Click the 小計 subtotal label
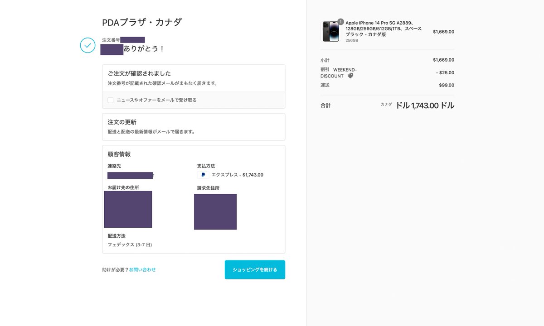 pyautogui.click(x=325, y=60)
